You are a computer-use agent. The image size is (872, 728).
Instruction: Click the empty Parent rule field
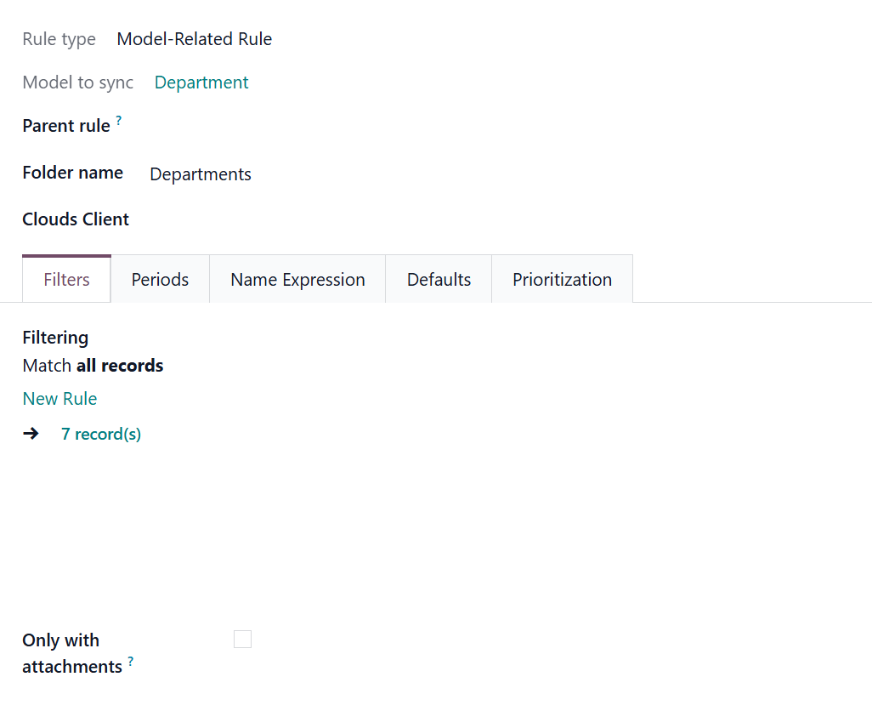pos(340,126)
